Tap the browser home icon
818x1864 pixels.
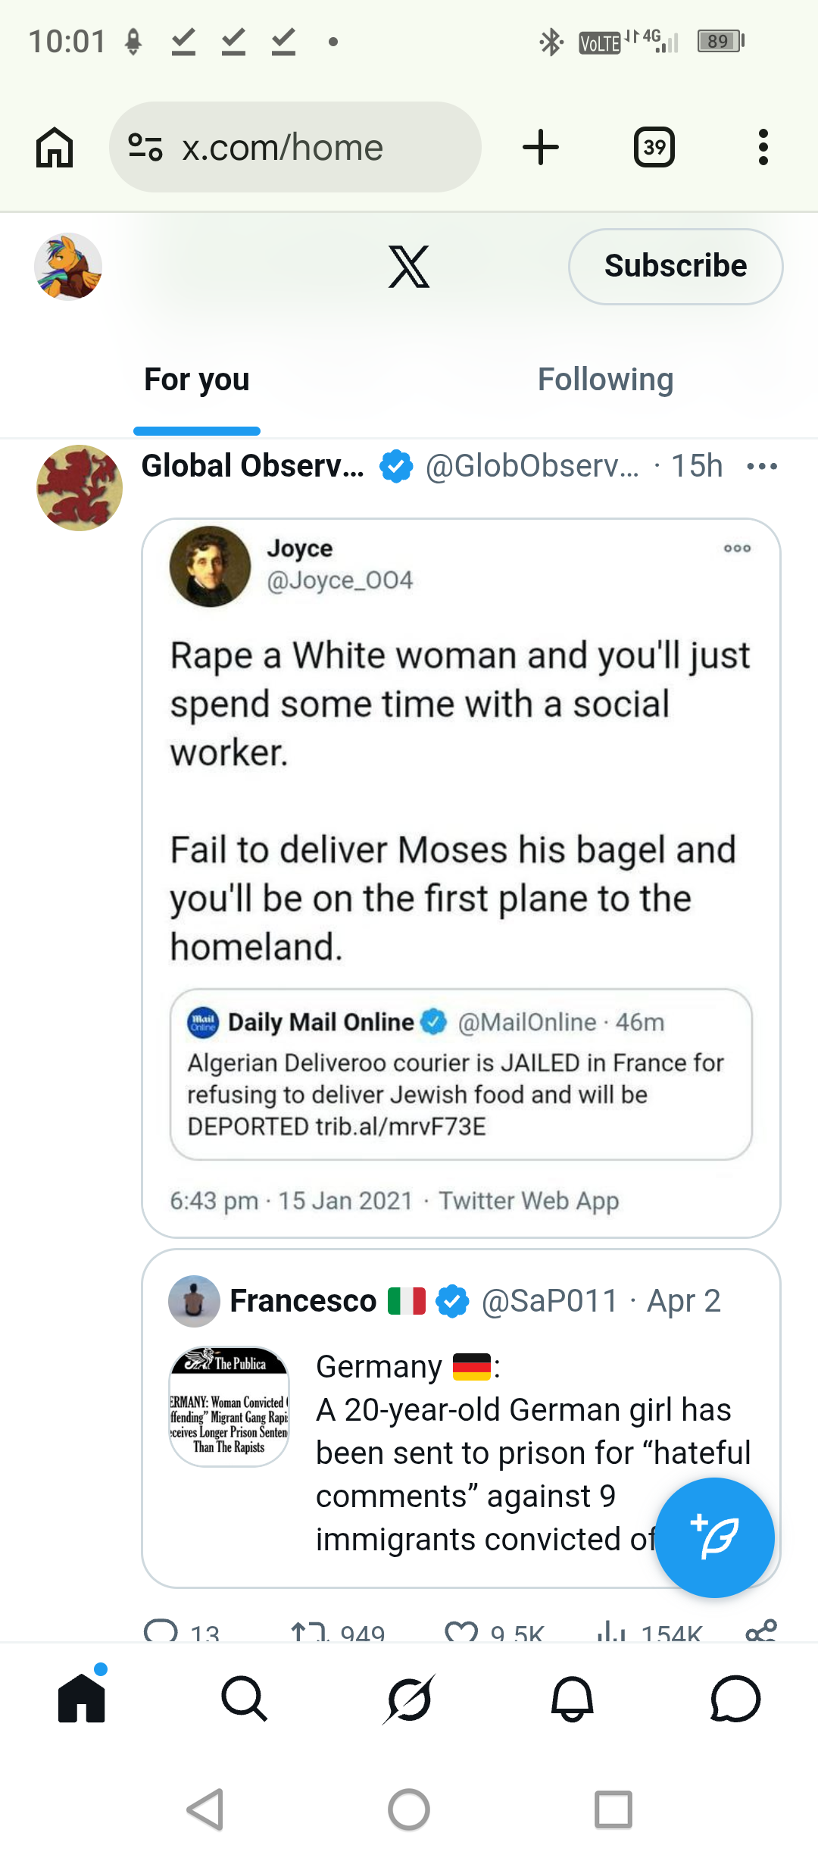coord(55,147)
